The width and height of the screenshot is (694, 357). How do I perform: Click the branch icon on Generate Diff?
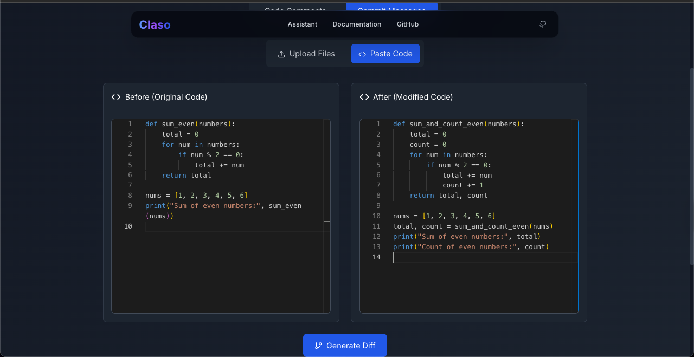pos(319,346)
